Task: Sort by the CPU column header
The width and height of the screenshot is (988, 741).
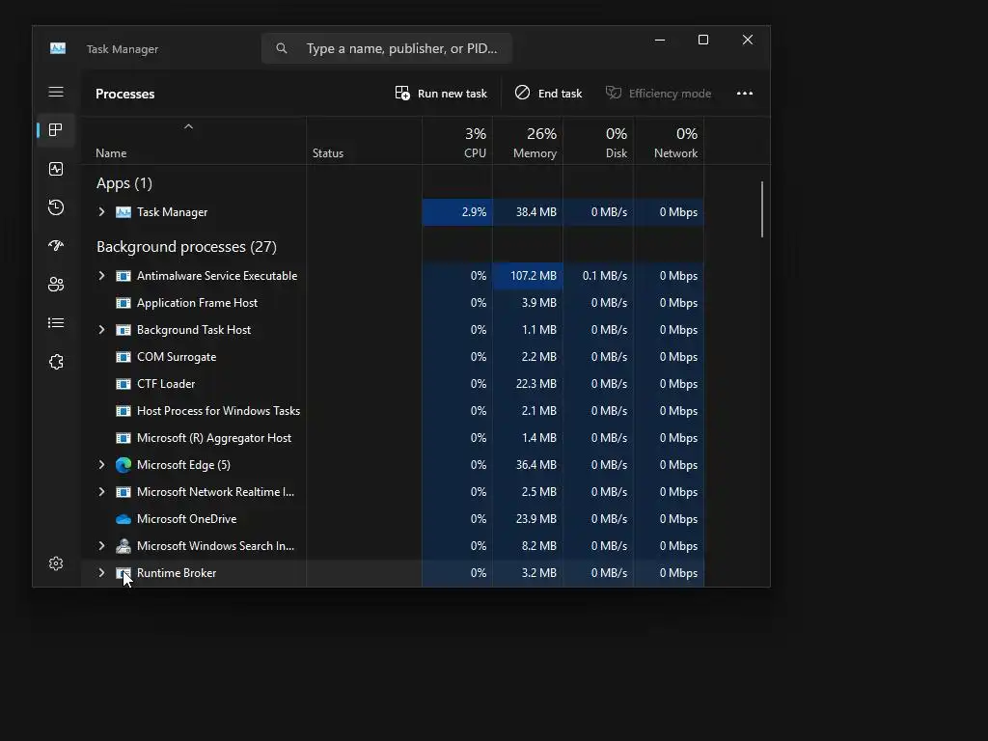Action: click(457, 141)
